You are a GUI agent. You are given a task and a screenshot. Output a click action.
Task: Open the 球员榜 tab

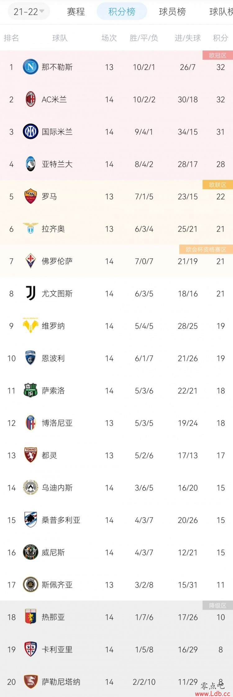(x=172, y=12)
